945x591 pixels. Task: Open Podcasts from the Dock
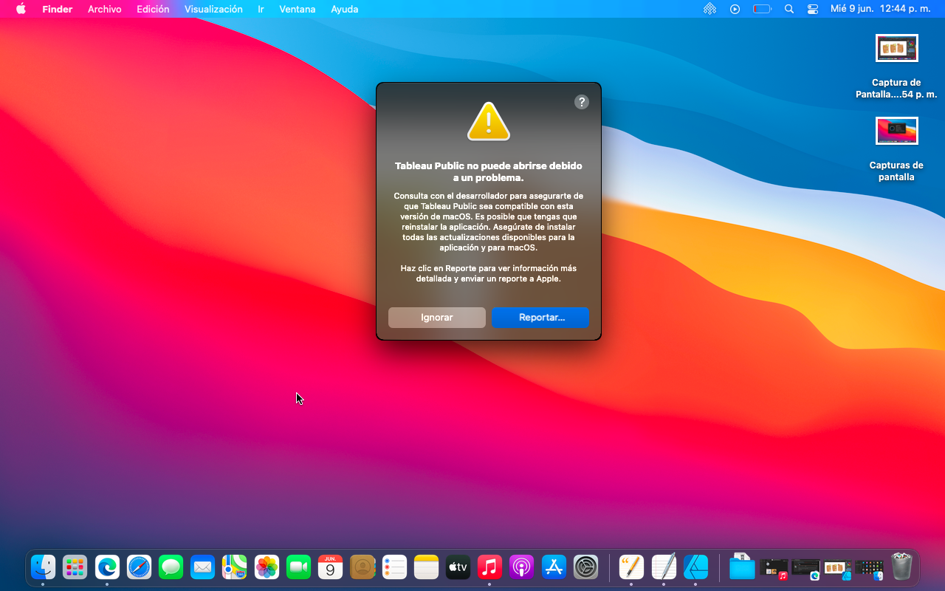coord(521,567)
